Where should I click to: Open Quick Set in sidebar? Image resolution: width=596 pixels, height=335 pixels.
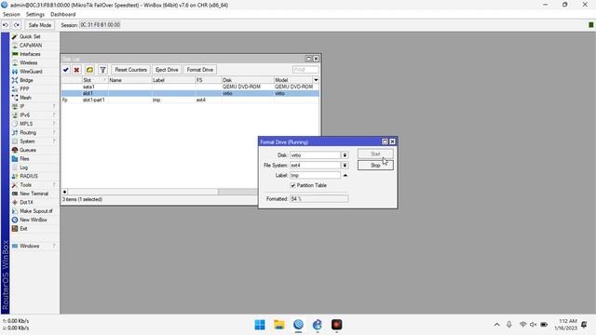click(x=30, y=36)
